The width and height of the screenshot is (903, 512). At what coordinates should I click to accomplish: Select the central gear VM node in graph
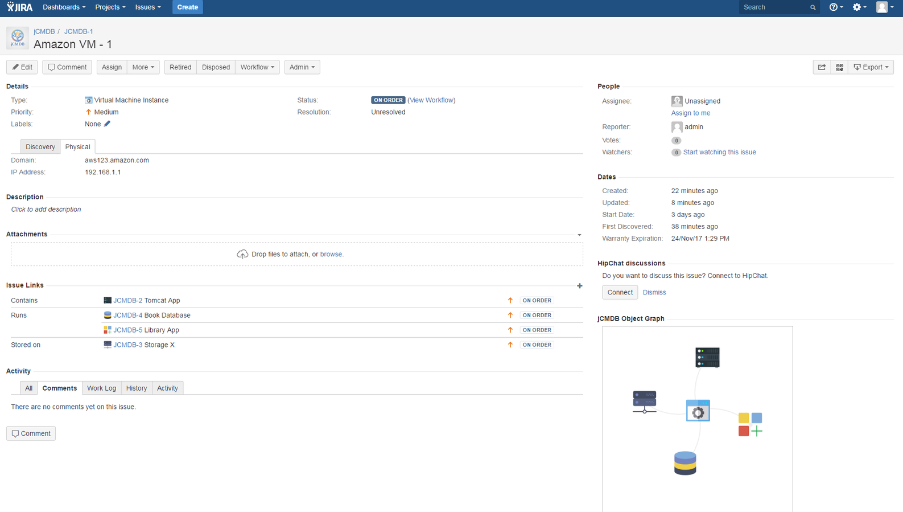point(698,411)
